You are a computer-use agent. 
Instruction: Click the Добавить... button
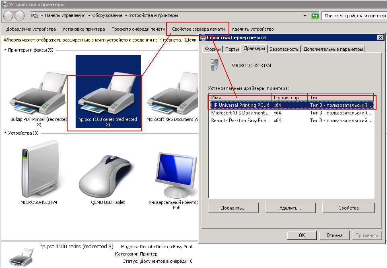pos(233,208)
